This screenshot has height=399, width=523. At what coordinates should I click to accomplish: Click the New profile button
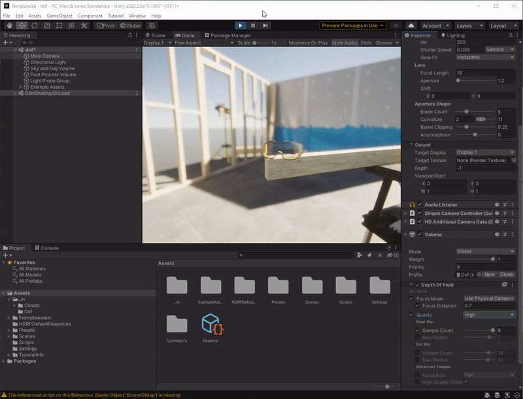tap(490, 275)
